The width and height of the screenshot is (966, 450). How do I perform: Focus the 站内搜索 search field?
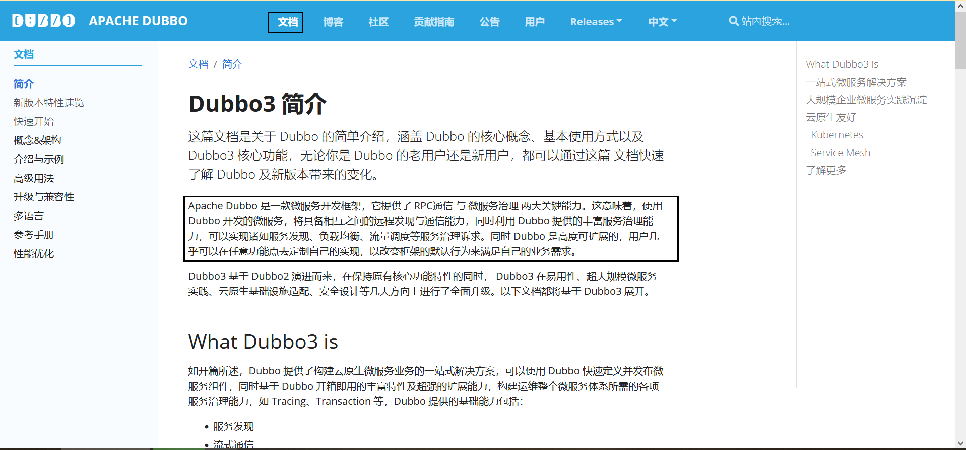tap(765, 21)
